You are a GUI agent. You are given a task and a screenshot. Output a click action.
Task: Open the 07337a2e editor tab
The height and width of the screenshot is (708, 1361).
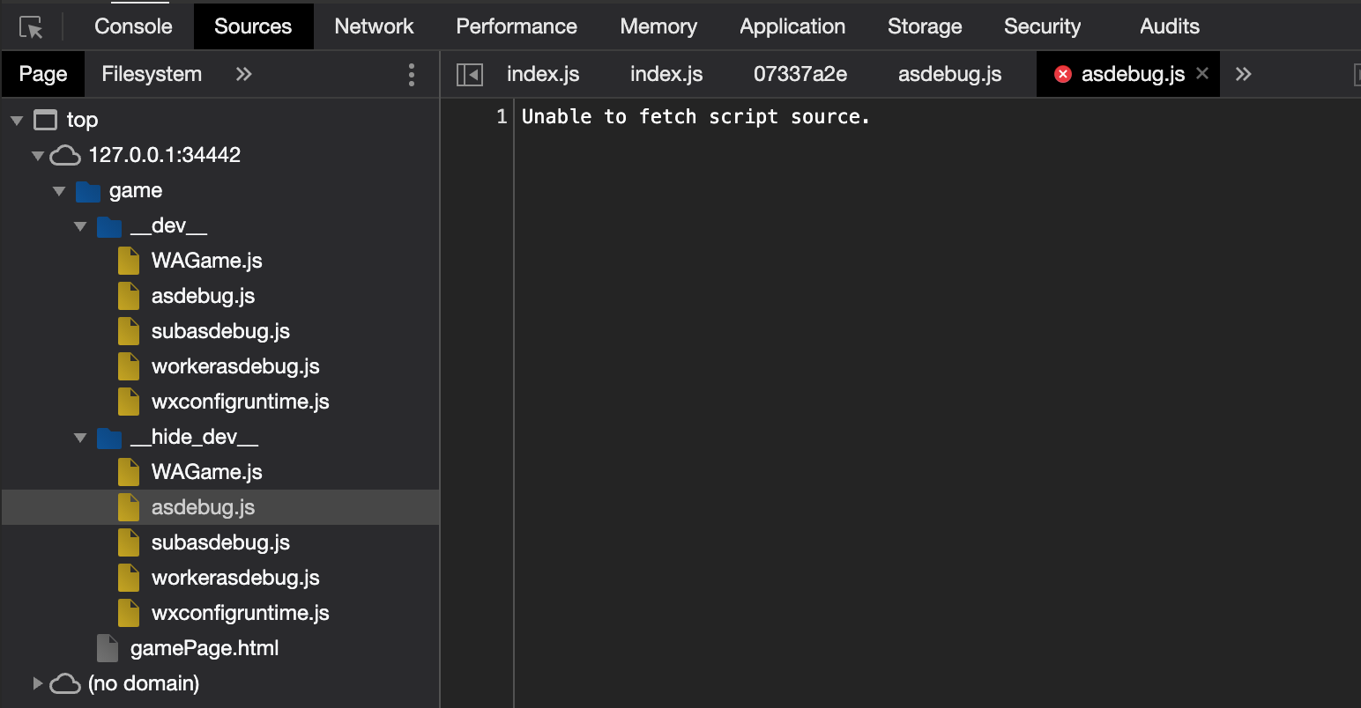coord(799,74)
